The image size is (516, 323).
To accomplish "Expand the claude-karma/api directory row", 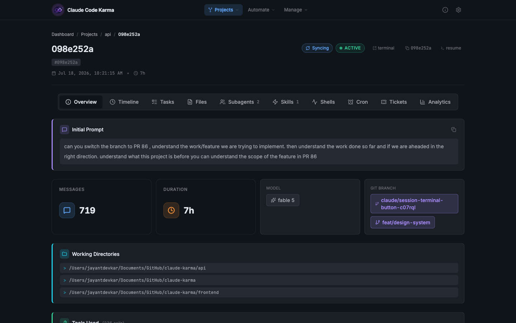I will click(259, 268).
